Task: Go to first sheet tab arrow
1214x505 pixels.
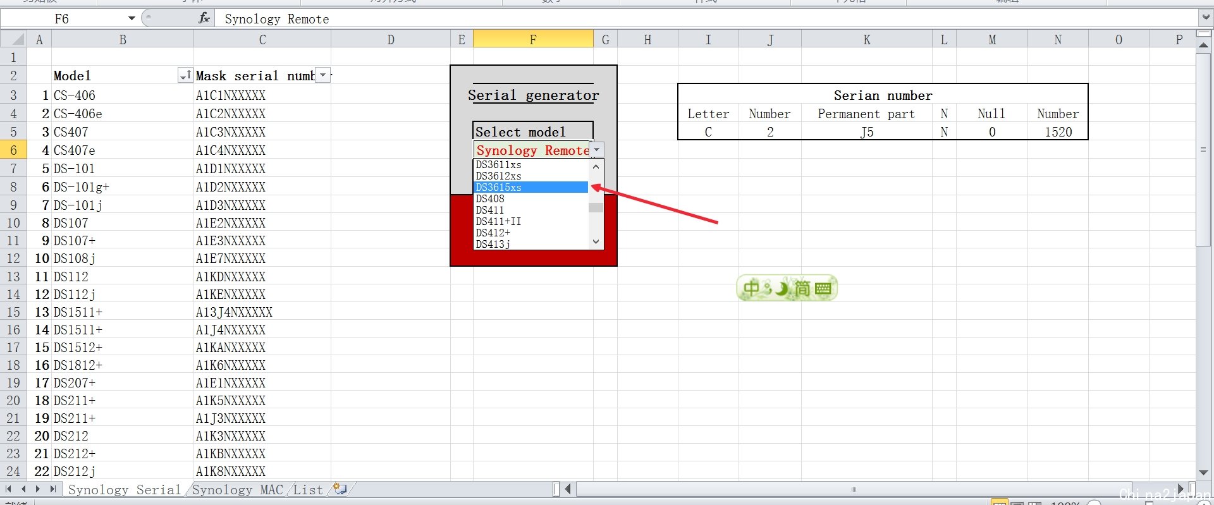Action: click(8, 489)
